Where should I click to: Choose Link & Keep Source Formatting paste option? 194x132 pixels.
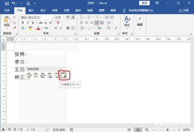[x=43, y=75]
